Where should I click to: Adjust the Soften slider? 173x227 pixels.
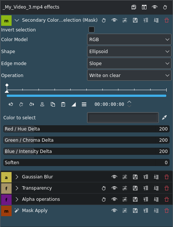tap(87, 162)
